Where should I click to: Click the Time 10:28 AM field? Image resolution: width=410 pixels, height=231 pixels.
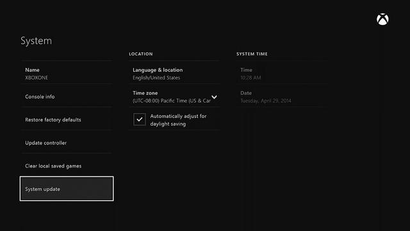click(x=282, y=73)
